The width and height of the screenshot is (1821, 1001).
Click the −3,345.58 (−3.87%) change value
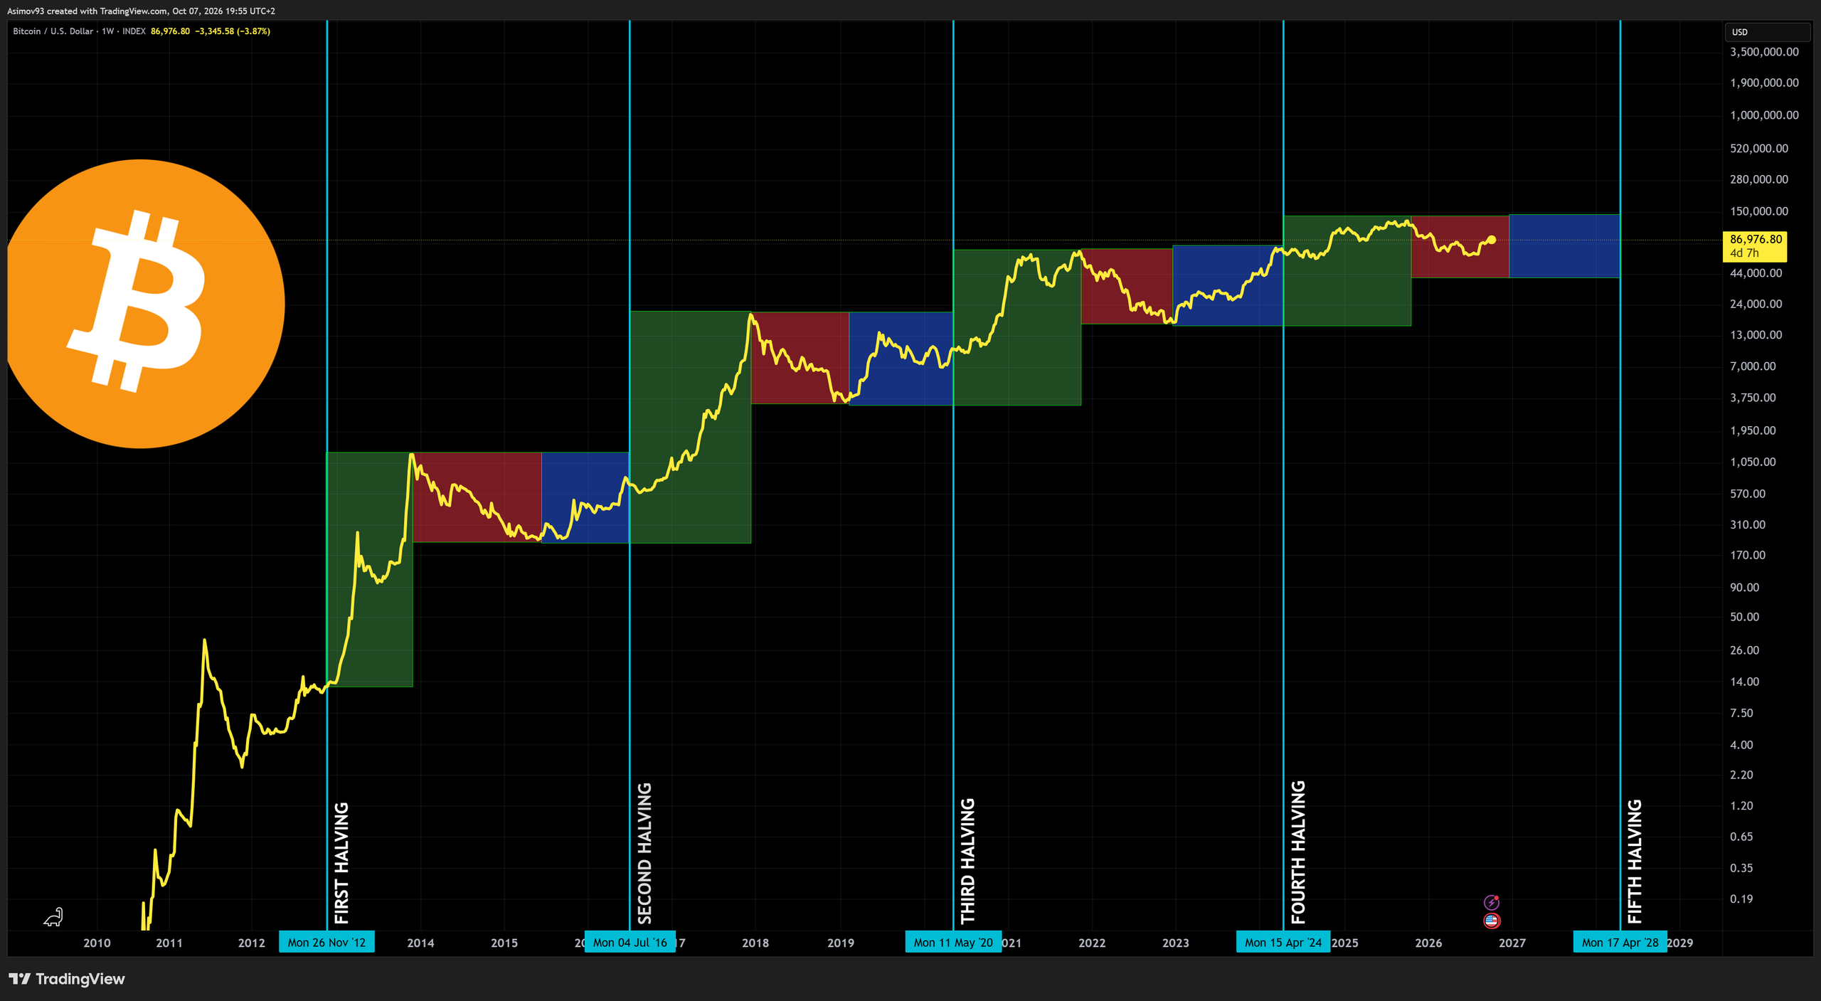(x=233, y=31)
